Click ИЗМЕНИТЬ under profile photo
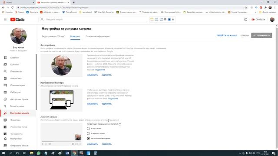 tap(93, 75)
